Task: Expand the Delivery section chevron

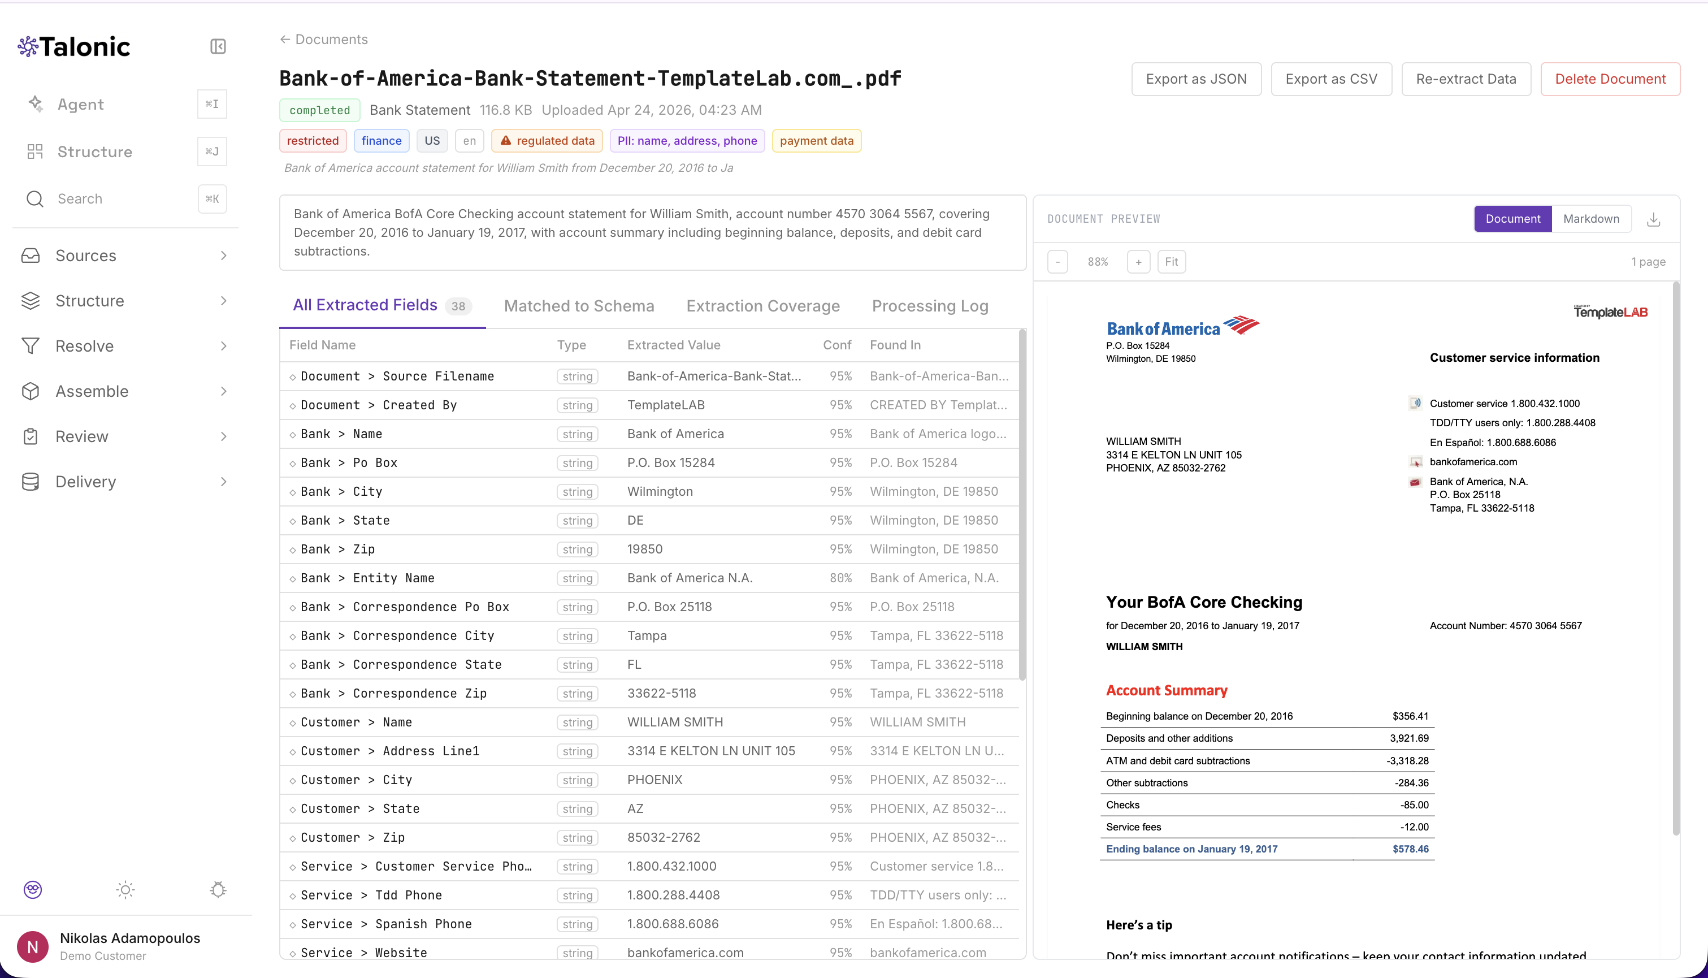Action: [224, 482]
